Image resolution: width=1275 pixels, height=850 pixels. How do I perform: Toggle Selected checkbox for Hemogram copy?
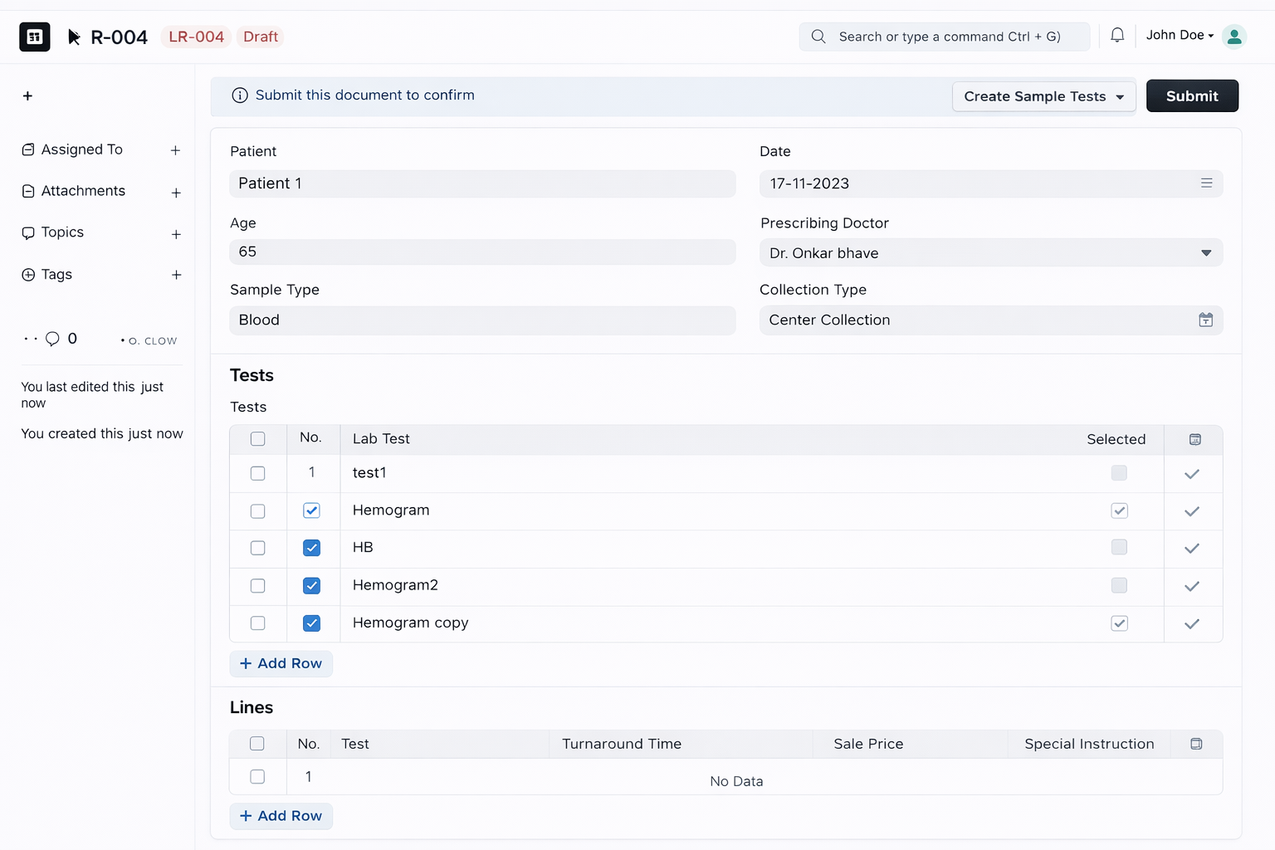tap(1119, 623)
